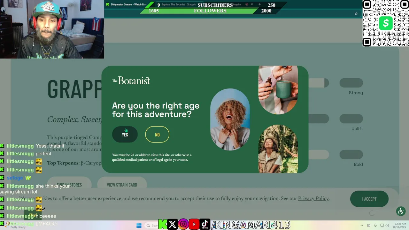Click the pill indicator above Bold
The width and height of the screenshot is (409, 230).
click(x=351, y=155)
